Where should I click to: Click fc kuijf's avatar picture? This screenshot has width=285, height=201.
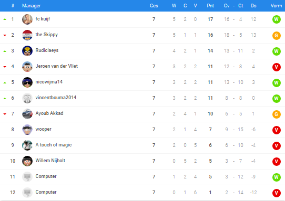coord(27,19)
